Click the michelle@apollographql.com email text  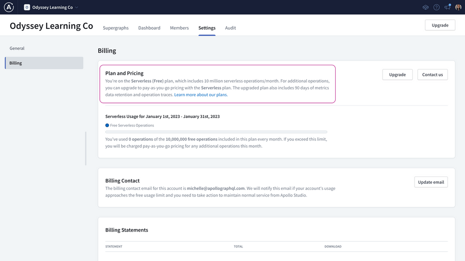[x=216, y=188]
